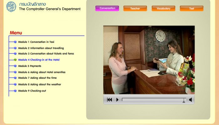
Task: Open Module 6 Asking about Hotel amenities
Action: point(42,72)
